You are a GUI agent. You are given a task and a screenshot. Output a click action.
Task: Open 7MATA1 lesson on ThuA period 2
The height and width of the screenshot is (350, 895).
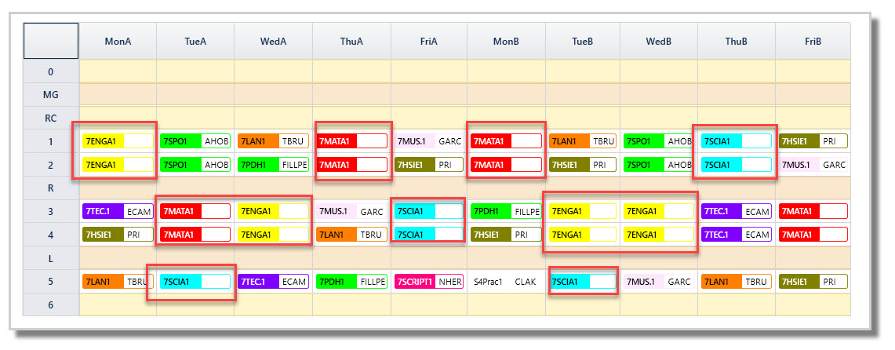[x=352, y=165]
